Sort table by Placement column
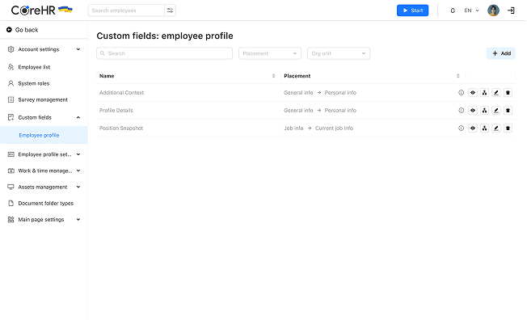The image size is (527, 320). click(457, 76)
